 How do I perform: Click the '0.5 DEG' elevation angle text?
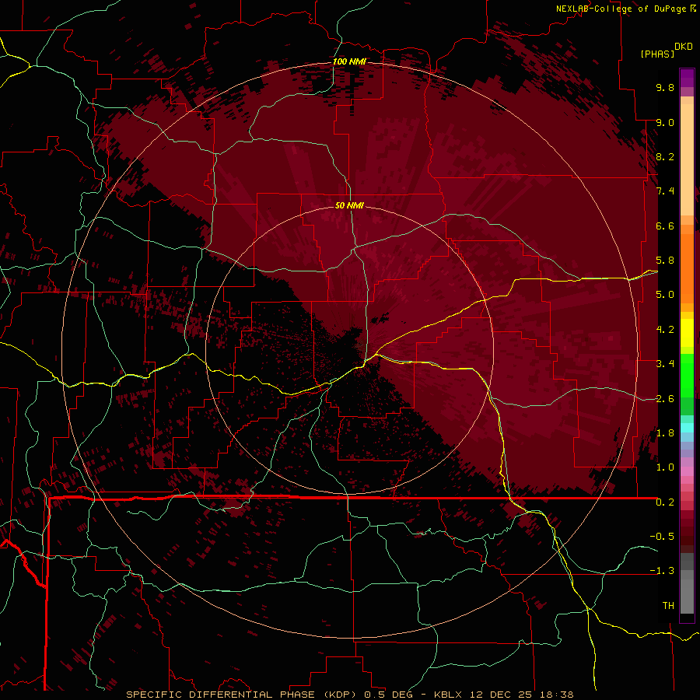point(388,695)
